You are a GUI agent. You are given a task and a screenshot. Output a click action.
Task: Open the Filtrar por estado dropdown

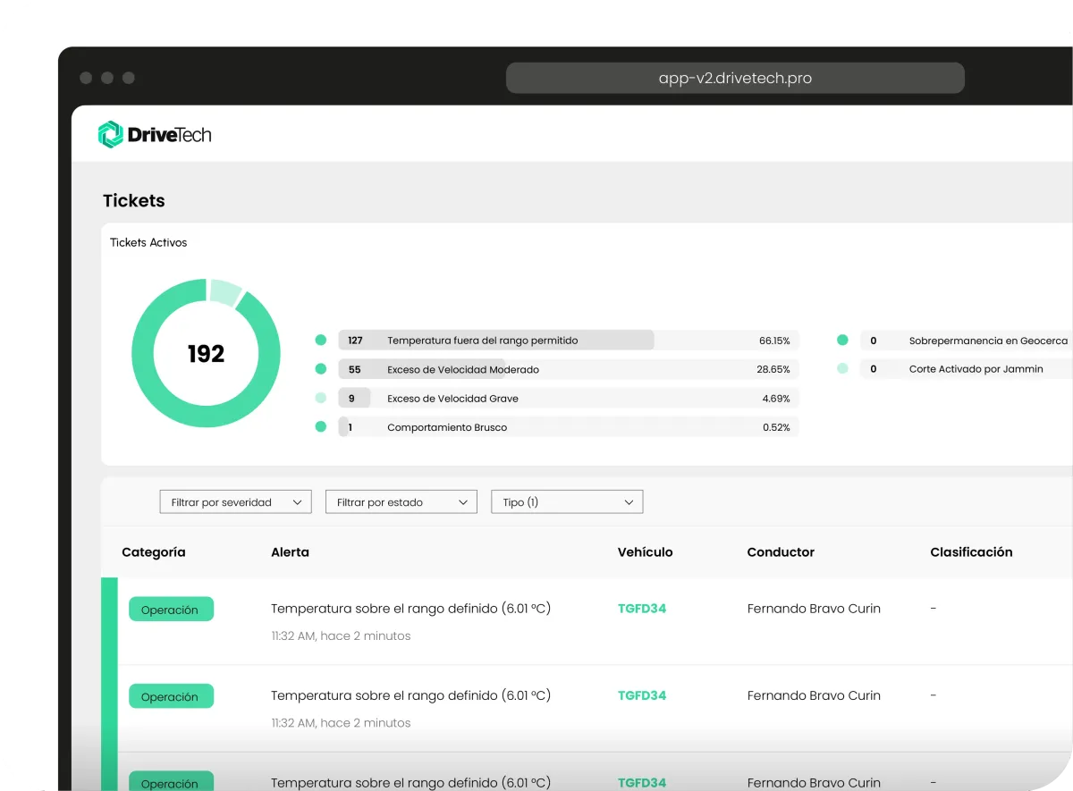(x=401, y=502)
